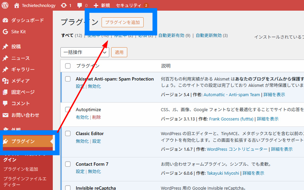This screenshot has height=190, width=304.
Task: Go to ダッシュボード in sidebar
Action: (27, 20)
